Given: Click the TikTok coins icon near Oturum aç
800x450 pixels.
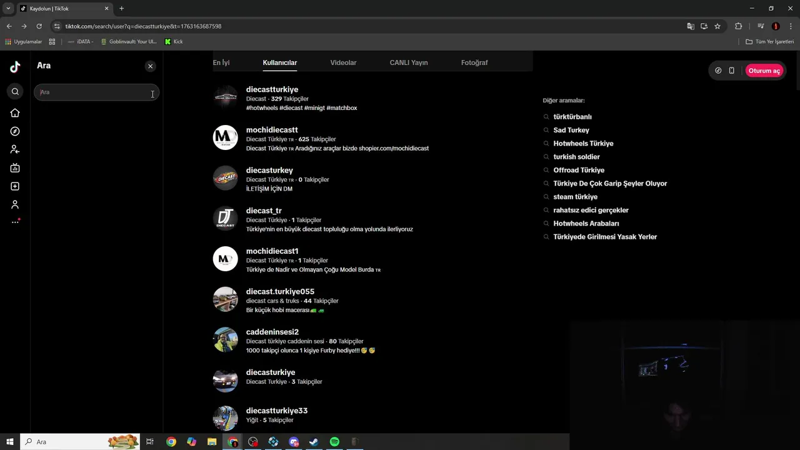Looking at the screenshot, I should (x=718, y=71).
